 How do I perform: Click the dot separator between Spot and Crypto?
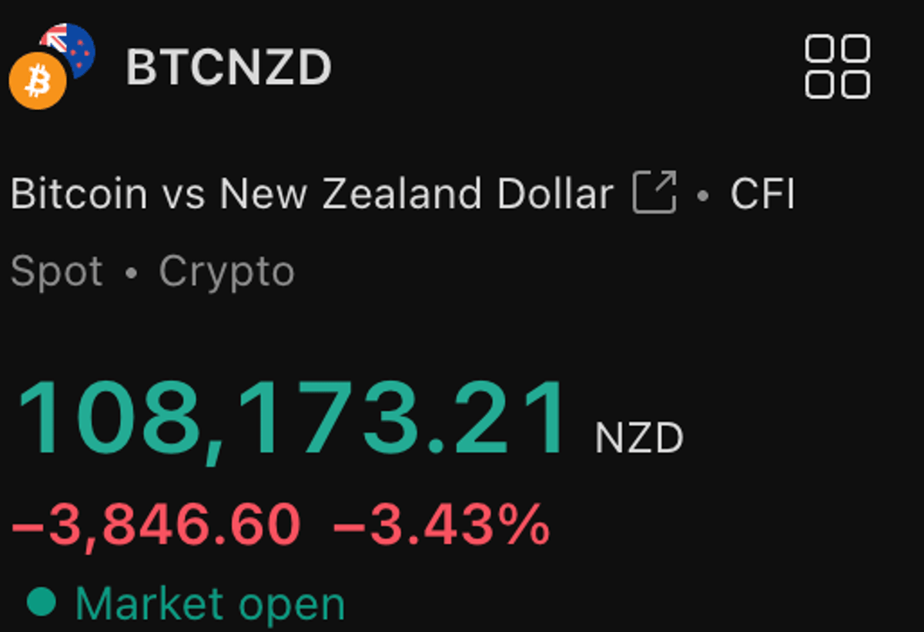click(x=131, y=273)
